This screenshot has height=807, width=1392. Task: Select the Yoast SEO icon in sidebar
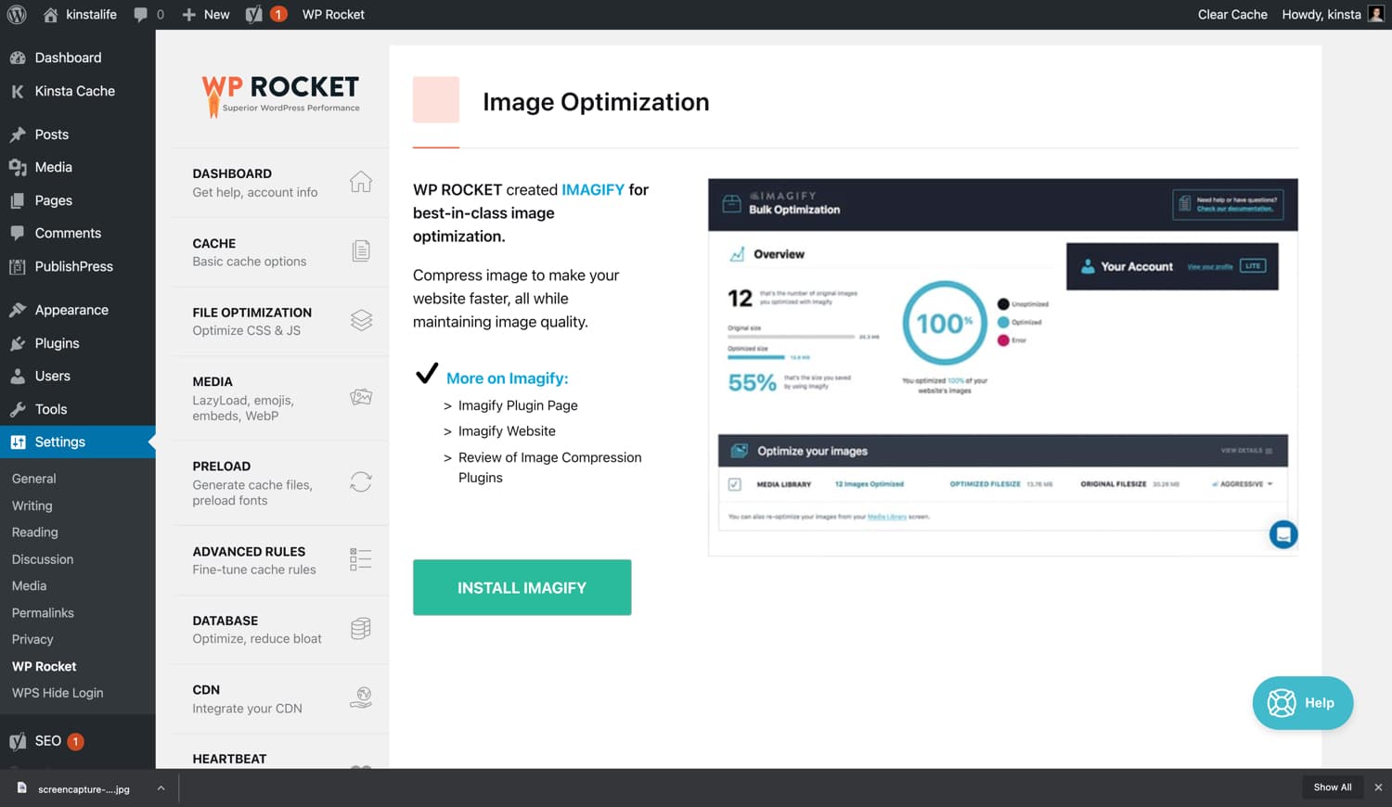pos(19,740)
